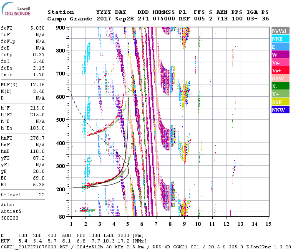Click the B1 value 6.35
The width and height of the screenshot is (292, 250).
click(x=39, y=185)
